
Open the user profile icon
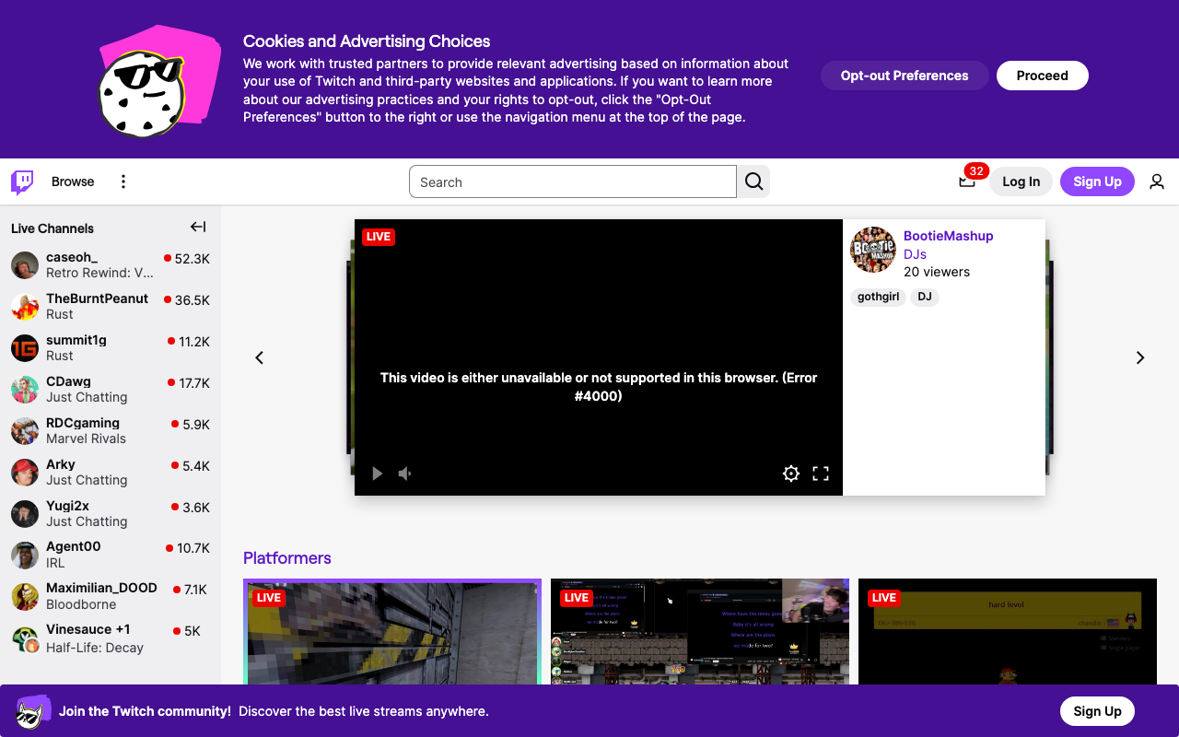click(x=1156, y=181)
